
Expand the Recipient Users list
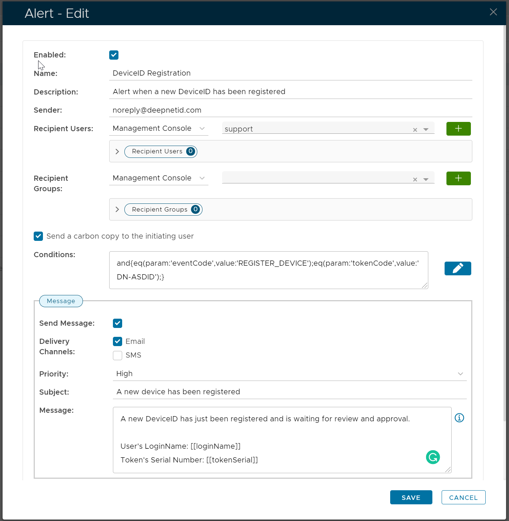pos(117,152)
